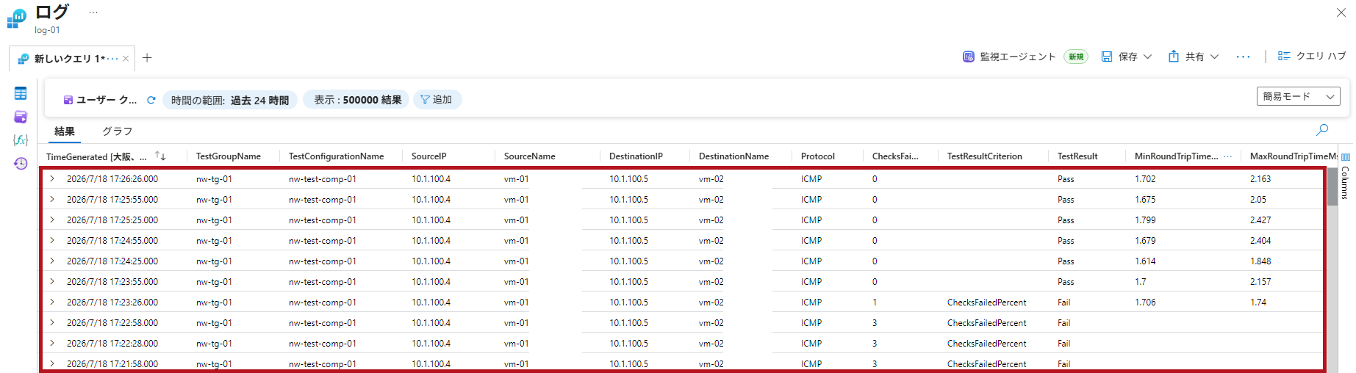Click the log-01 workspace name
1356x373 pixels.
47,30
